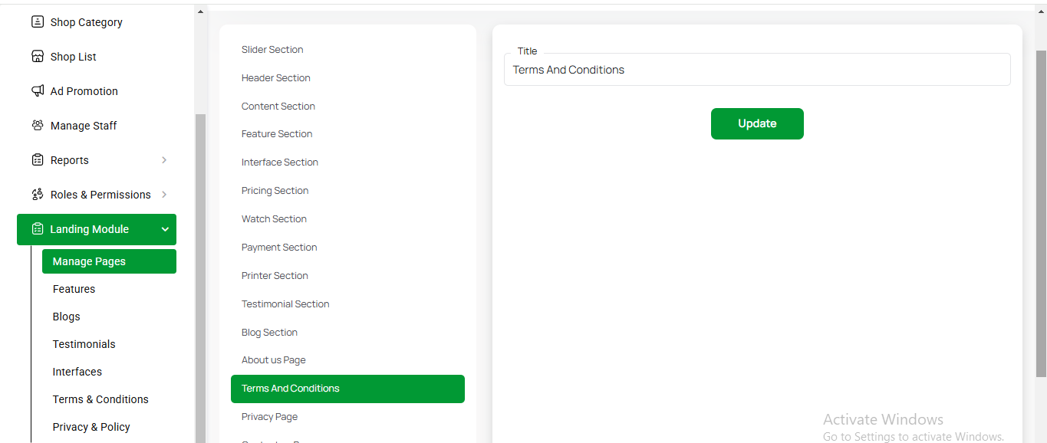
Task: Click the Reports clipboard icon
Action: click(37, 160)
